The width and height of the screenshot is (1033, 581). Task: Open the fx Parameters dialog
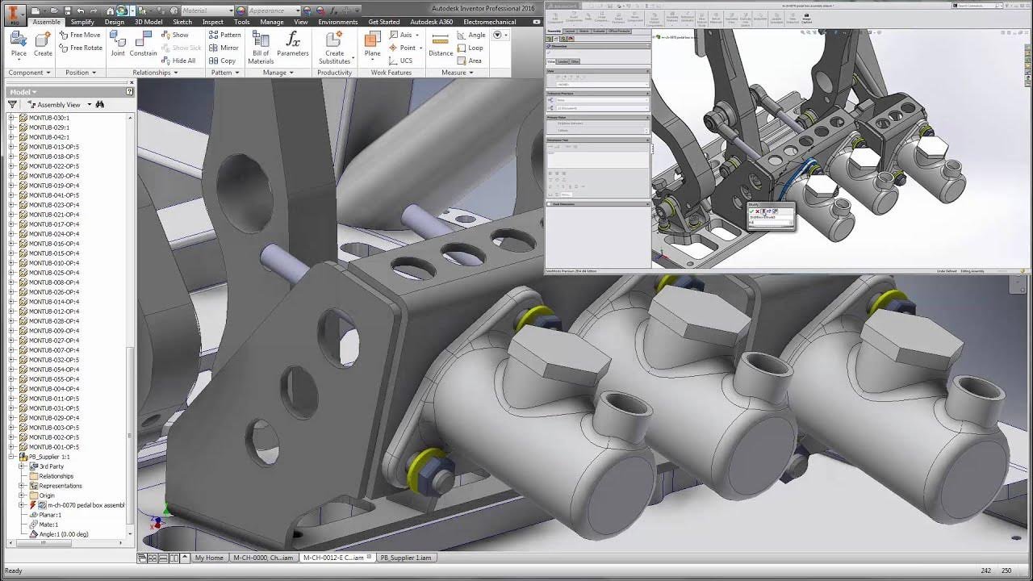(x=293, y=44)
